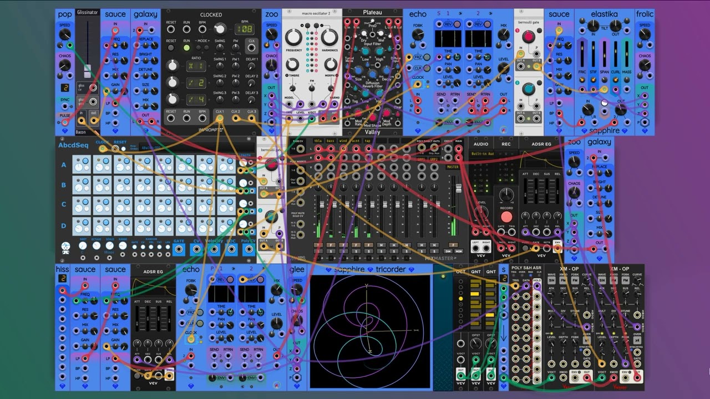Click the arrow after tap 2 on the echo beside Plateau
Viewport: 710px width, 399px height.
click(490, 13)
